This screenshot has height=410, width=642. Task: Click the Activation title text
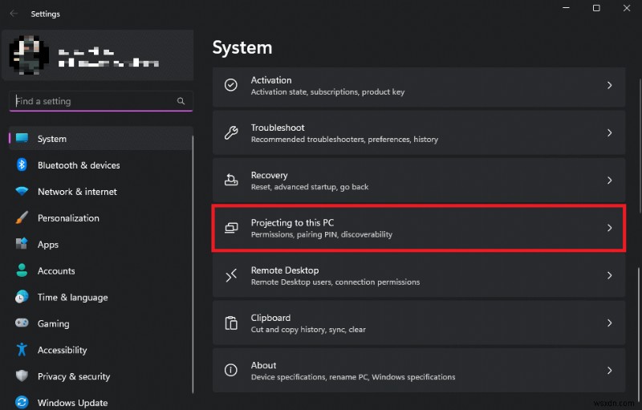tap(271, 80)
